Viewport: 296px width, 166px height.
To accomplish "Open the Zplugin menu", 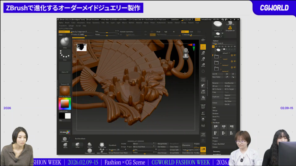I will 71,26.
